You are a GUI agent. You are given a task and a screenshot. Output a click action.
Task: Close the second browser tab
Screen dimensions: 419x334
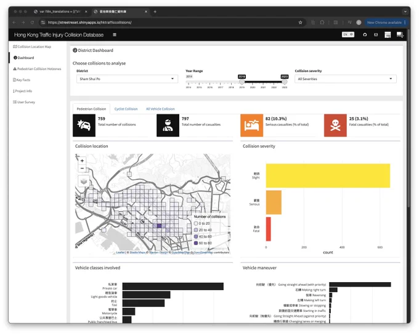[x=146, y=12]
